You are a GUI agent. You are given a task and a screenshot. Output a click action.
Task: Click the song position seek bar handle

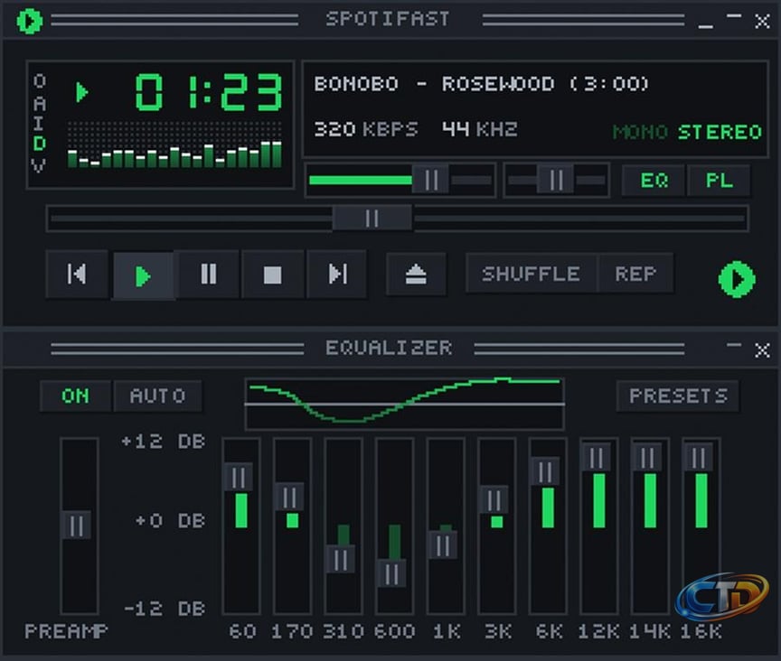point(372,218)
